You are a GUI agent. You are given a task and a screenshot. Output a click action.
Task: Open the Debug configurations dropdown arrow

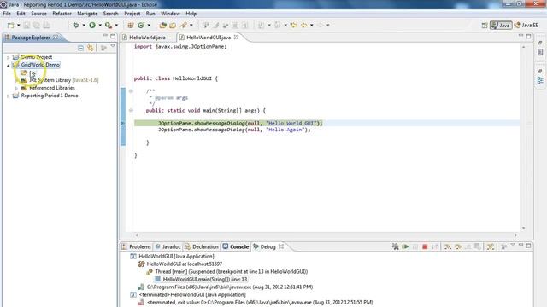point(84,25)
